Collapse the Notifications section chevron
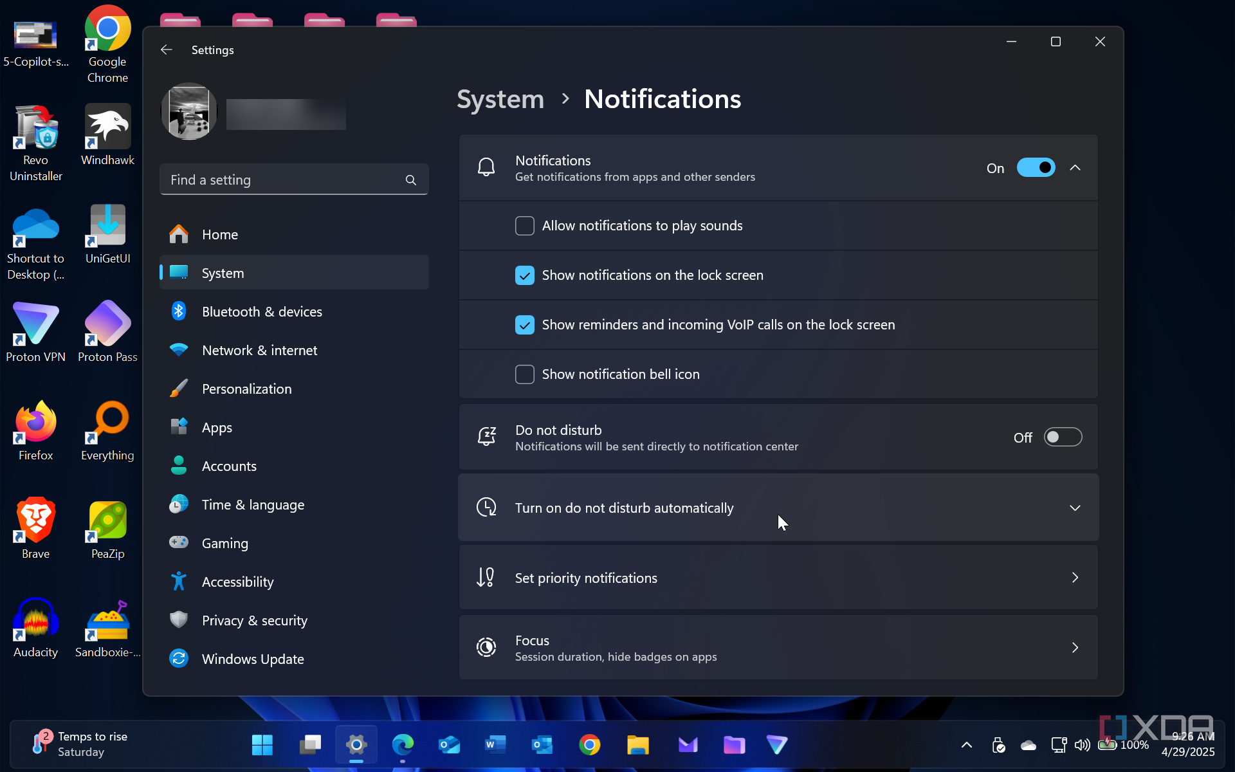 click(x=1075, y=168)
